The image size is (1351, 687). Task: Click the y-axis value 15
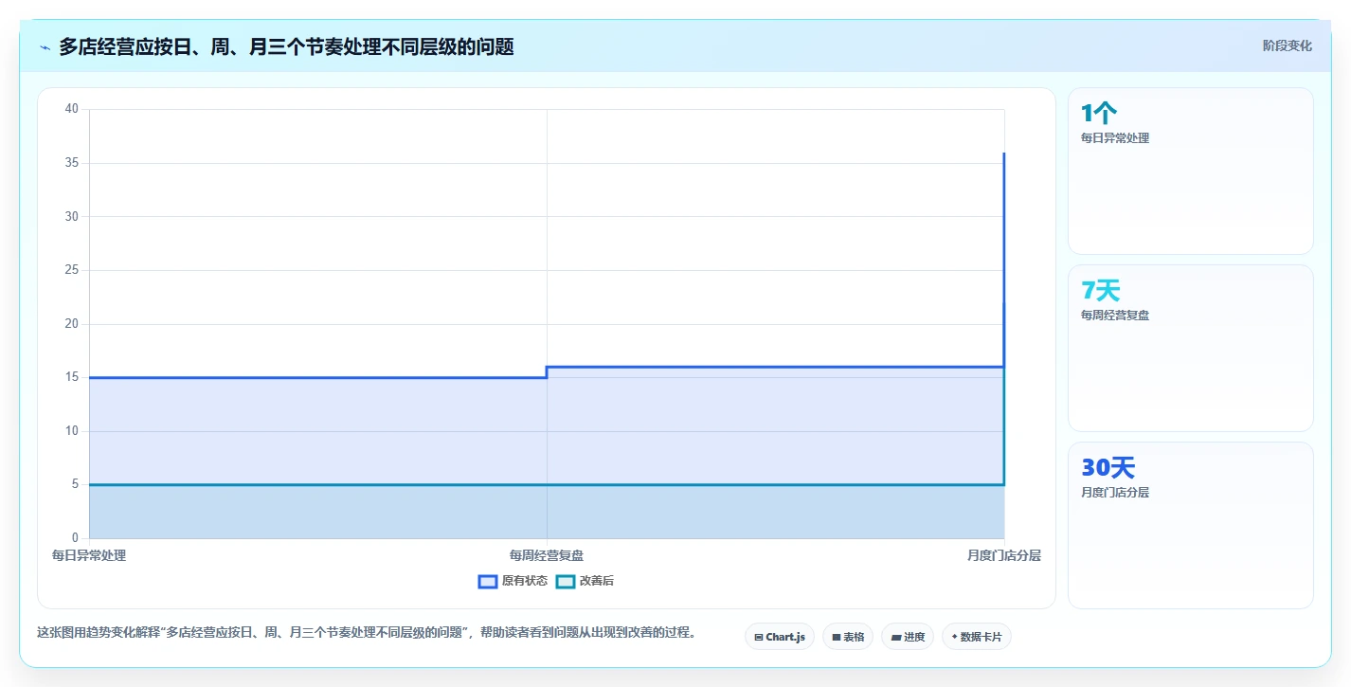click(x=72, y=377)
